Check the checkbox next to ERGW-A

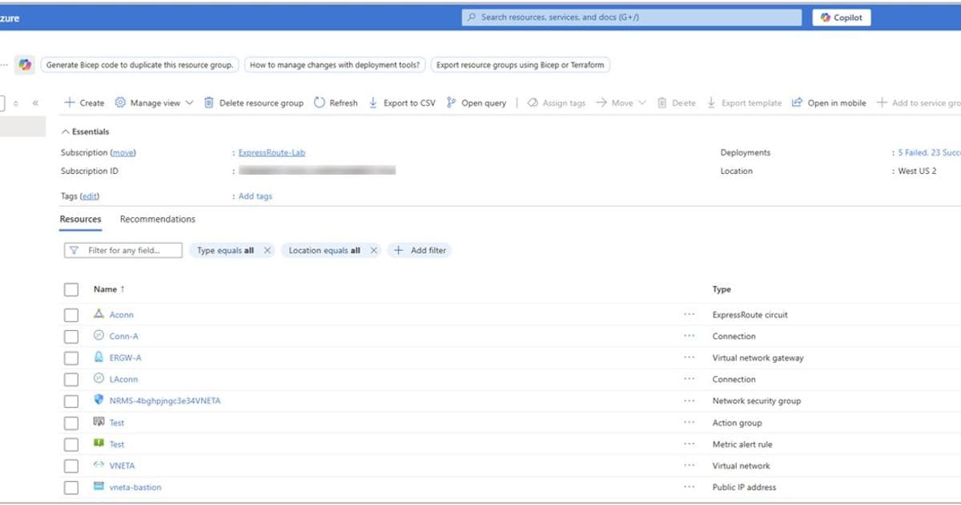point(70,358)
